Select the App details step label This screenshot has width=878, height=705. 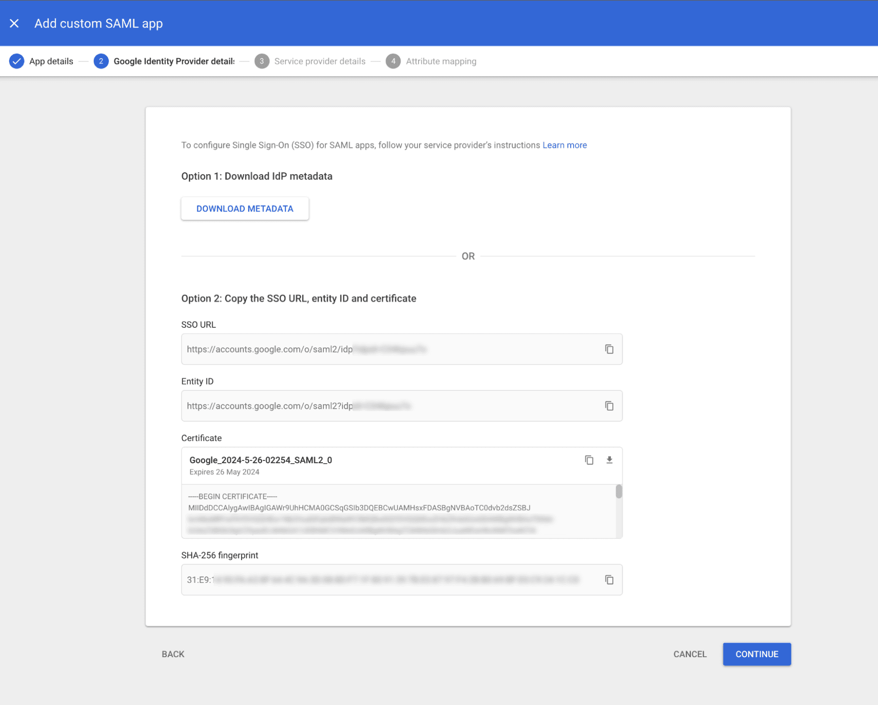click(x=51, y=62)
